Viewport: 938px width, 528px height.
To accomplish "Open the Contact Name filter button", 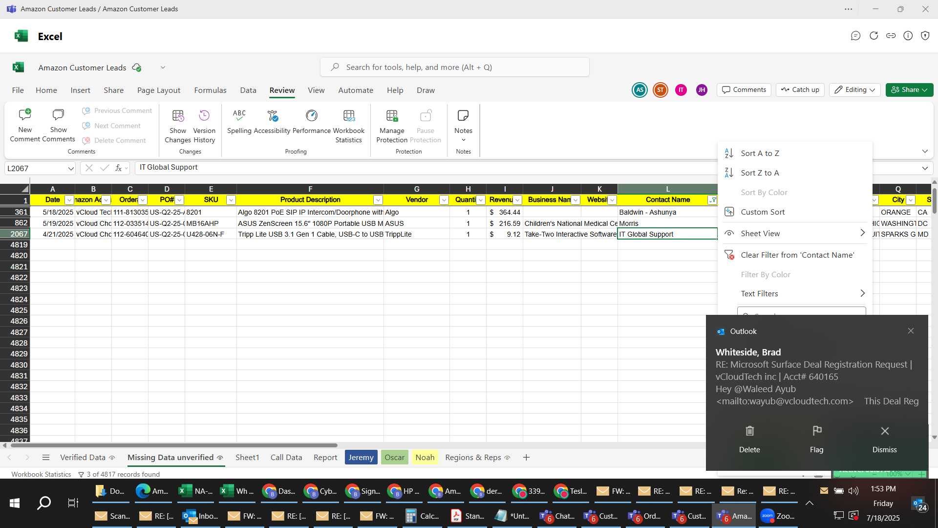I will pos(713,200).
